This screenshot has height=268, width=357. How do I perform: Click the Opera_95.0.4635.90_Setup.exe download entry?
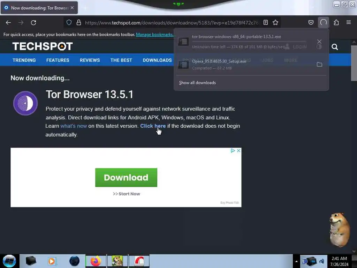click(x=243, y=65)
